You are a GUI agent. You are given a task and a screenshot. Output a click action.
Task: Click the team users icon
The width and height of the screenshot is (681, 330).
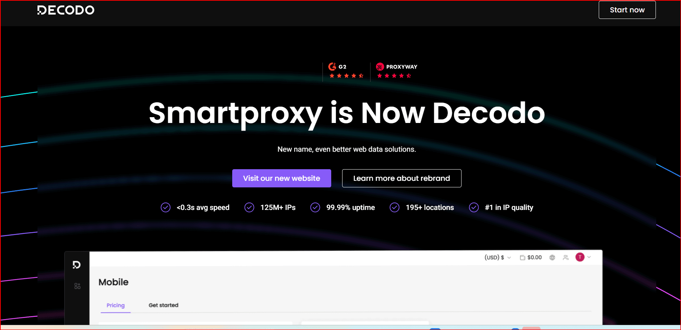click(x=566, y=258)
